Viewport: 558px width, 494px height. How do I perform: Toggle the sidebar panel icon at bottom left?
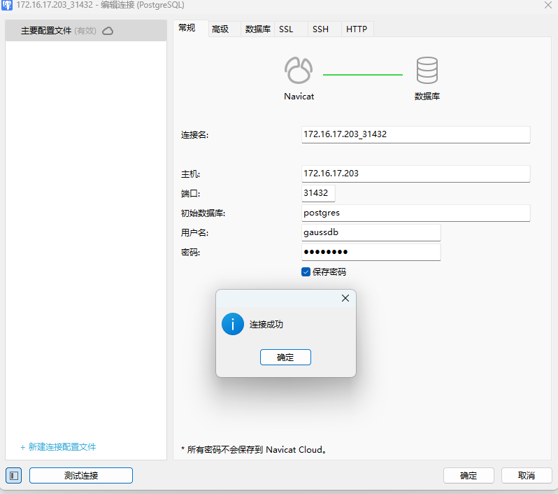[x=14, y=476]
